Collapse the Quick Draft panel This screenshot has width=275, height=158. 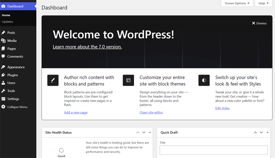coord(267,133)
